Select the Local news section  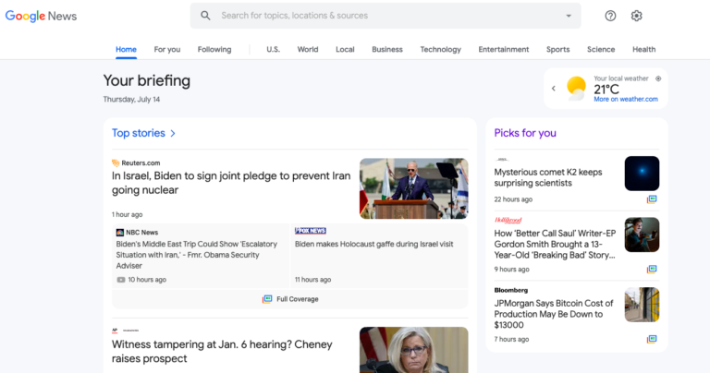345,49
